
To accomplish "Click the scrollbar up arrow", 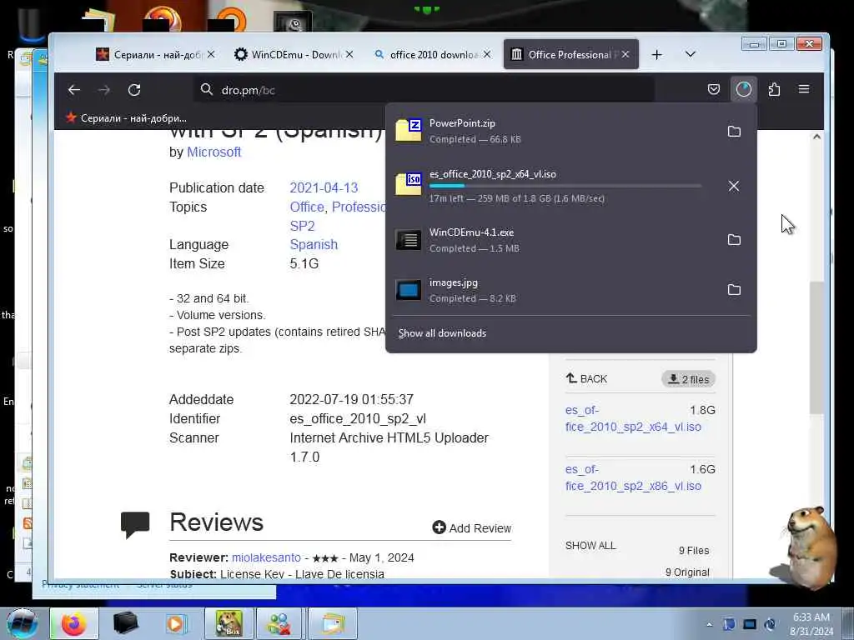I will (x=816, y=137).
